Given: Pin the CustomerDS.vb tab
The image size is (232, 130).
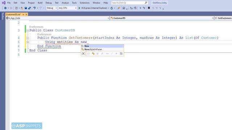Looking at the screenshot, I should [x=23, y=14].
